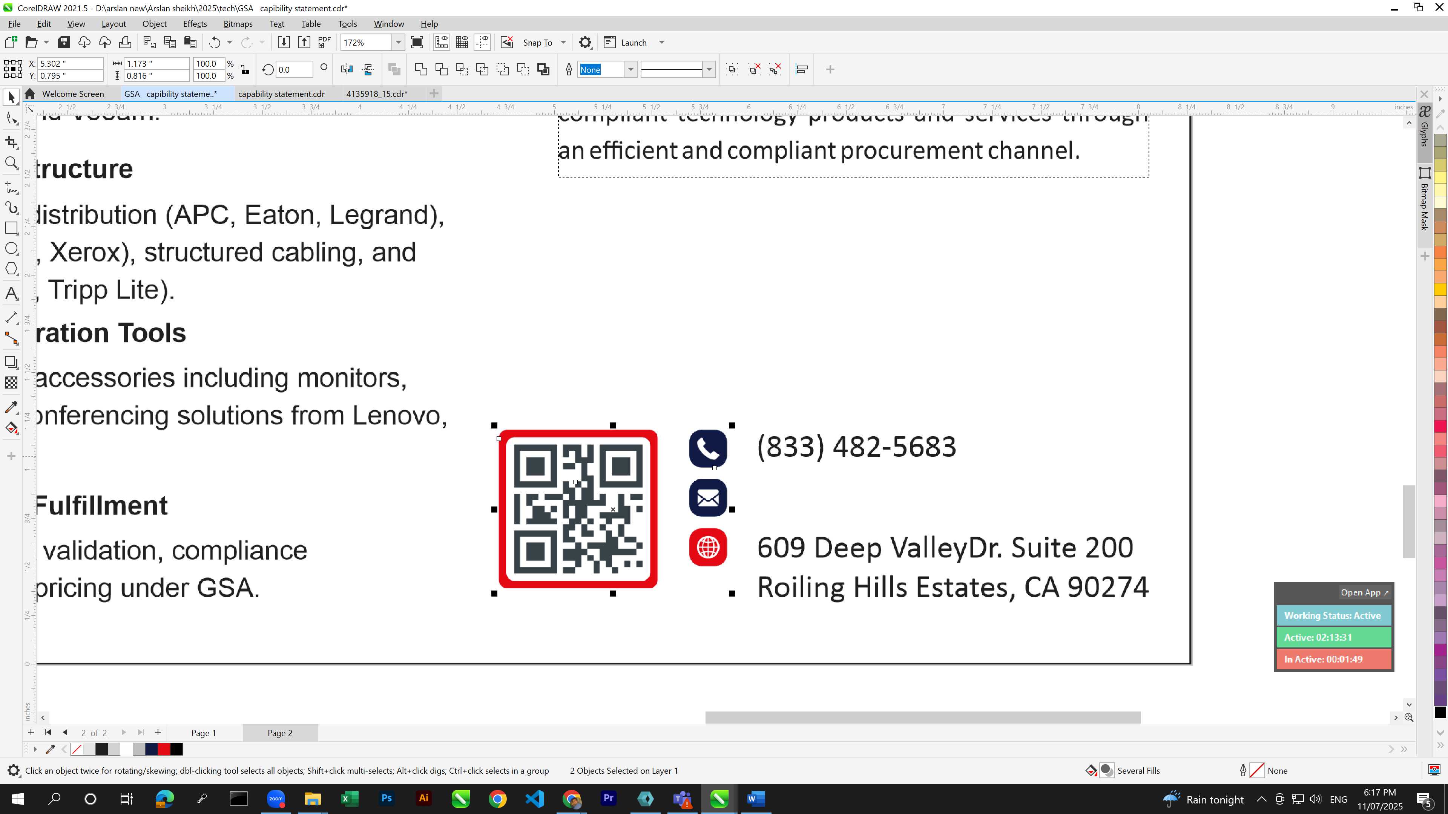Open the File menu
Viewport: 1448px width, 814px height.
click(x=14, y=24)
